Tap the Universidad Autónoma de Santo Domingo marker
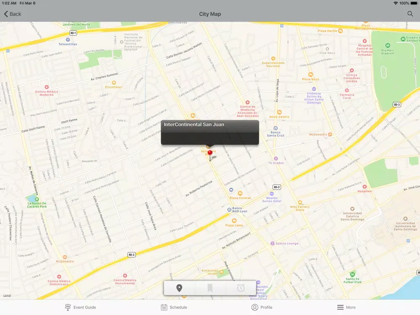The image size is (420, 315). (405, 218)
